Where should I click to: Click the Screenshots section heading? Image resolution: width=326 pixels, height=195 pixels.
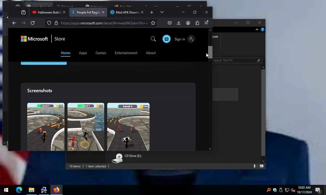click(x=40, y=91)
